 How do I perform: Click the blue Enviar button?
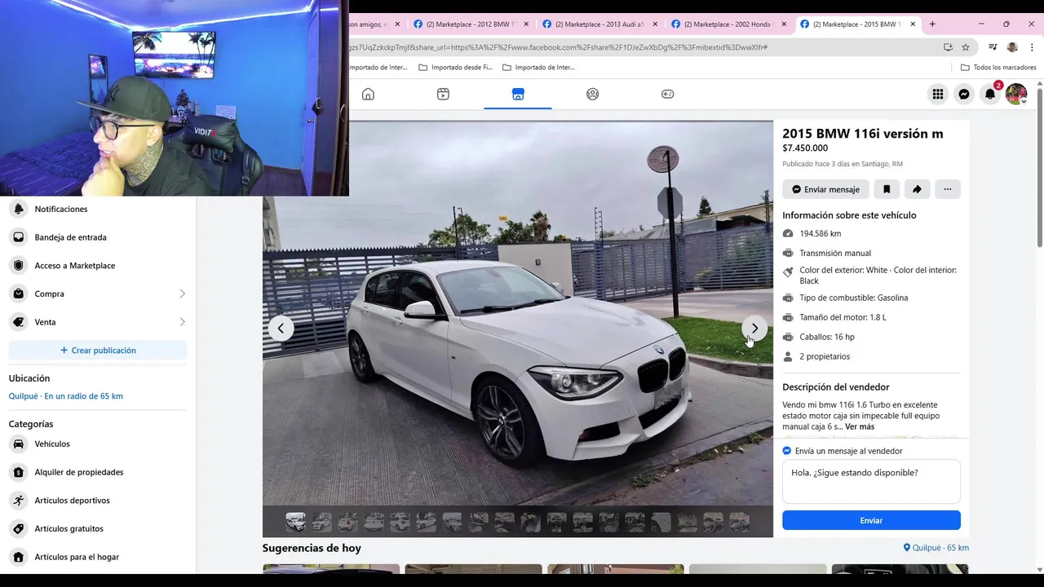coord(871,520)
